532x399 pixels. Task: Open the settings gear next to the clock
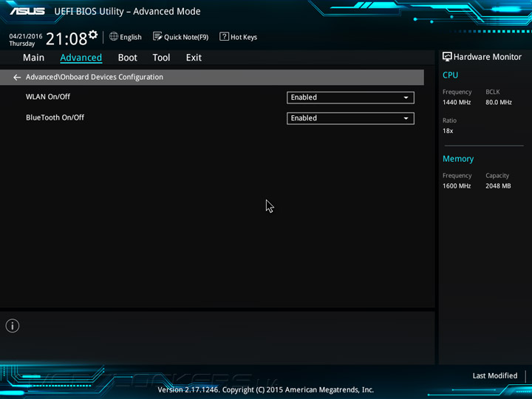(x=93, y=35)
